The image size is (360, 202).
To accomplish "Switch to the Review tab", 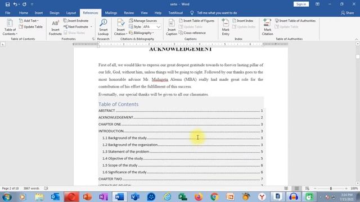I will 129,13.
